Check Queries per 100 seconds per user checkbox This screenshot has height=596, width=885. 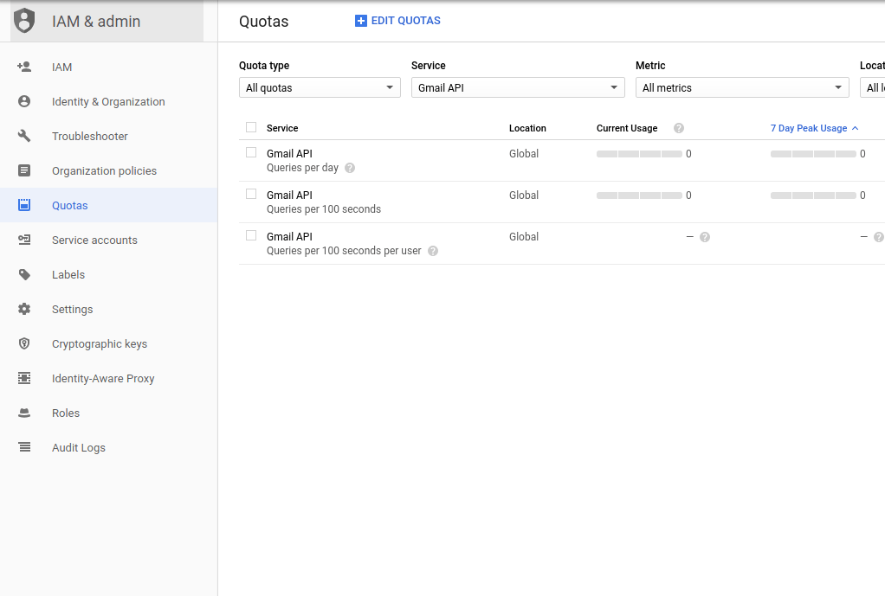[x=251, y=235]
